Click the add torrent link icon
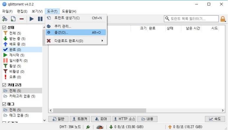 4,19
